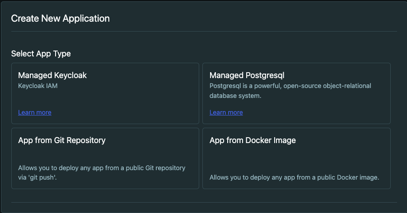
Task: Select the Managed Postgresql app type card
Action: point(296,93)
